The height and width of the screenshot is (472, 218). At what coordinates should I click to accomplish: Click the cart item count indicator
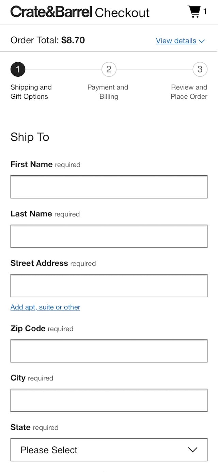tap(205, 11)
